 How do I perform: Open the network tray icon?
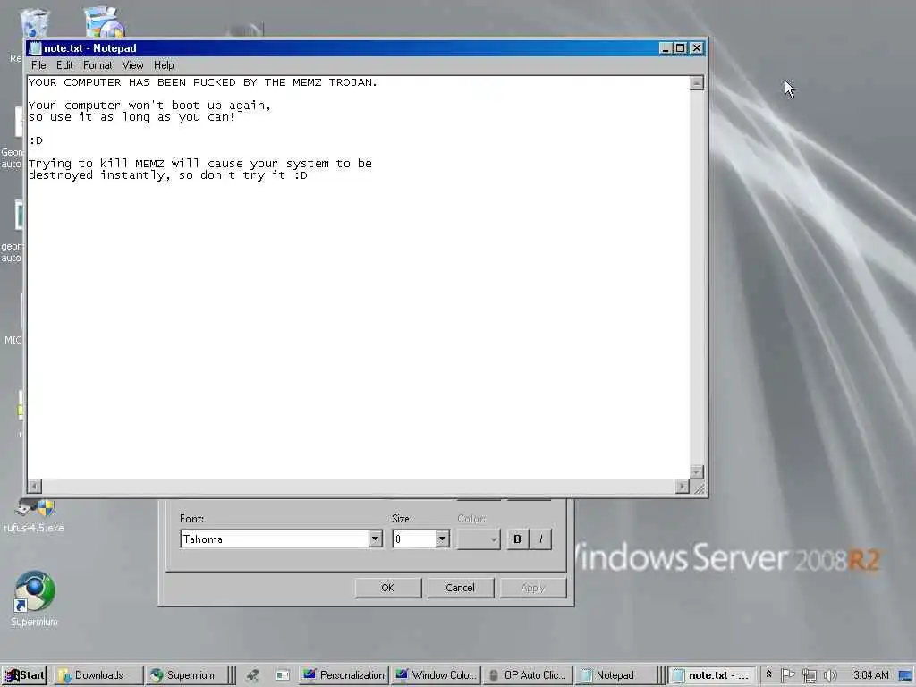(x=809, y=675)
